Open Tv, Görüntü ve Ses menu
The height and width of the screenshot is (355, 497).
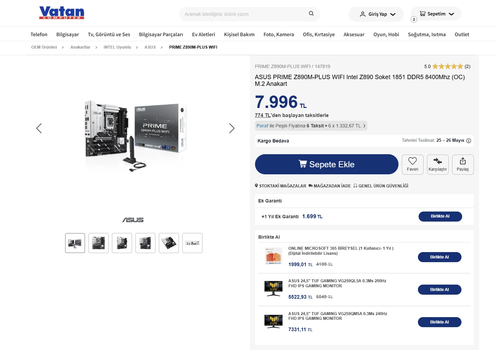tap(109, 35)
